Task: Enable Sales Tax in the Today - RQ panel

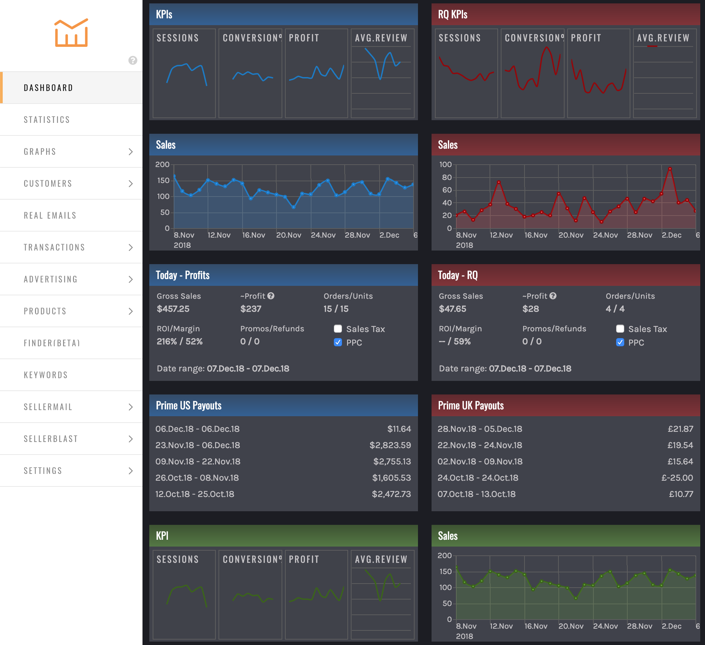Action: point(620,329)
